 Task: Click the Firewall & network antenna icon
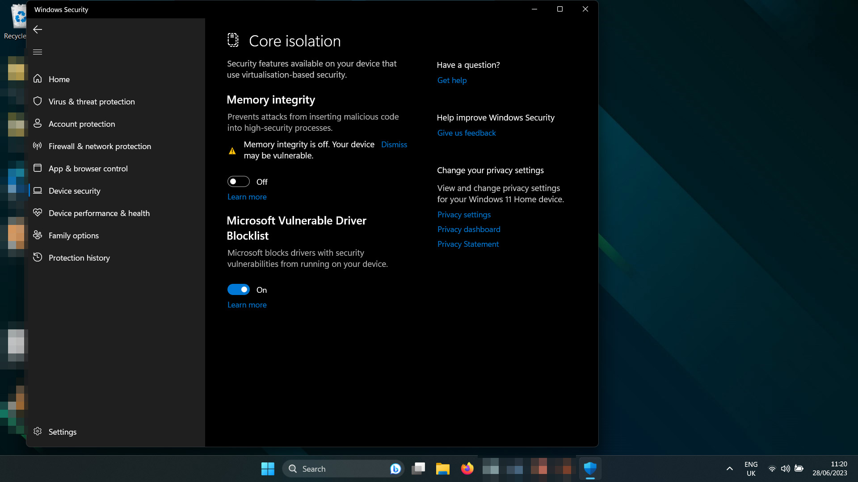click(x=38, y=145)
